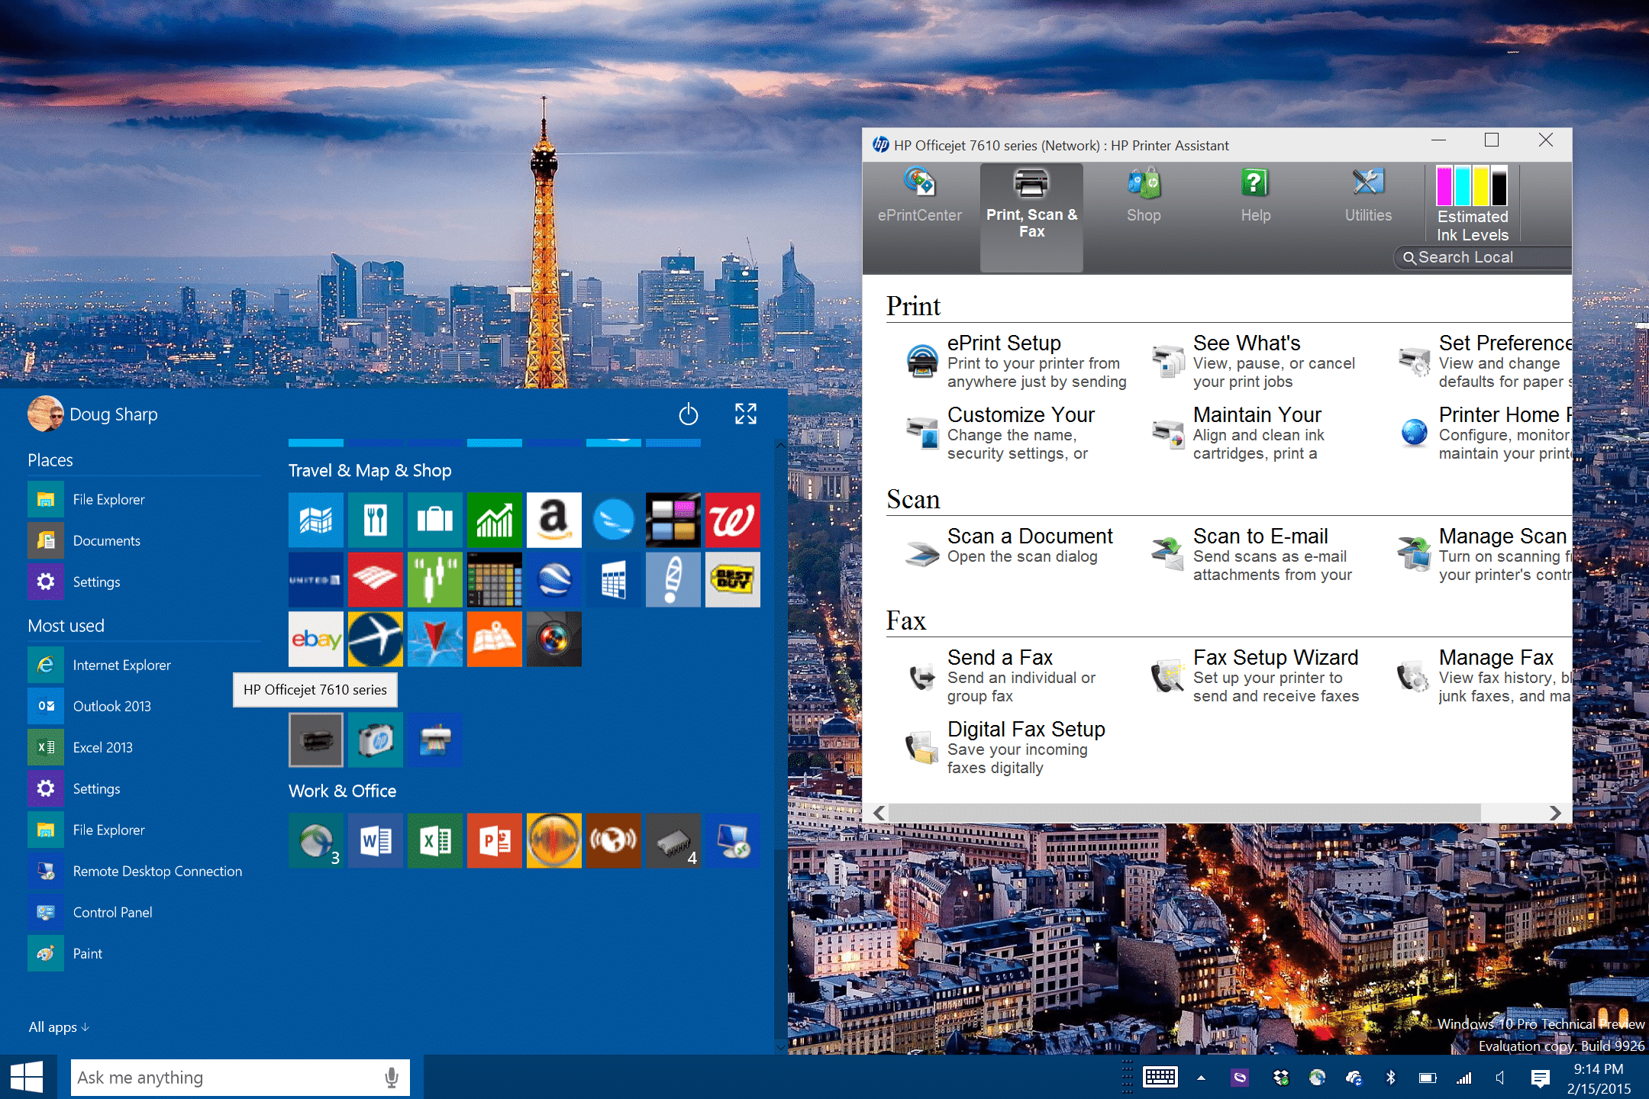Open the Food & Drink tile
Screen dimensions: 1649x1099
click(375, 520)
